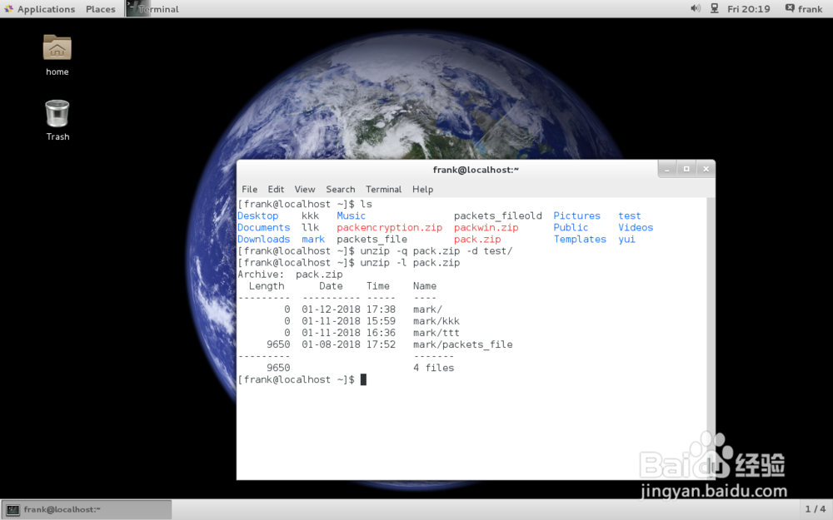Click the blue mark directory name in ls output
Image resolution: width=833 pixels, height=520 pixels.
(x=313, y=240)
